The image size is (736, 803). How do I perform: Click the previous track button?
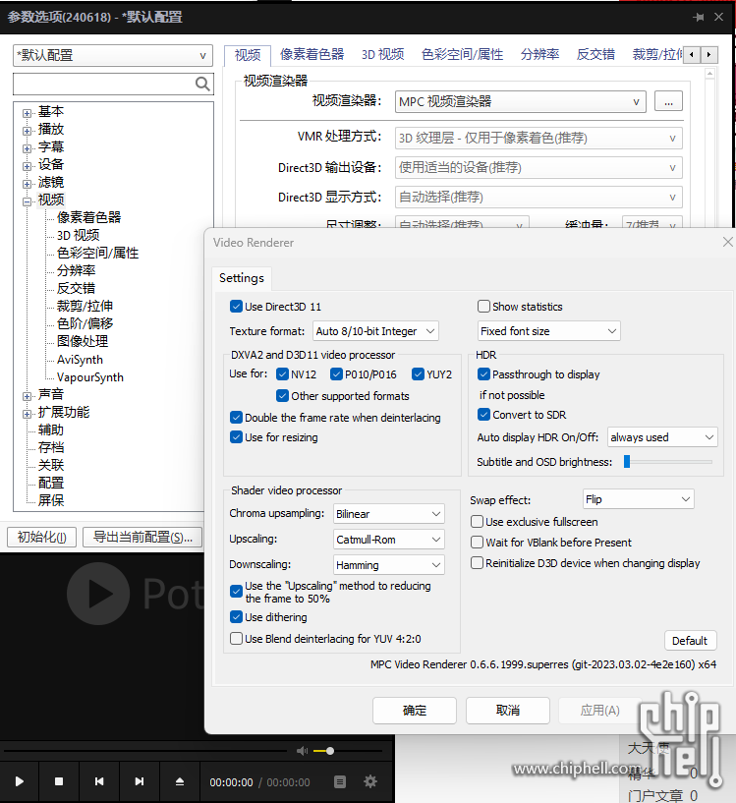(99, 781)
